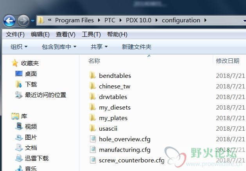Click the screw_counterbore.cfg file icon
The height and width of the screenshot is (171, 246).
coord(93,160)
